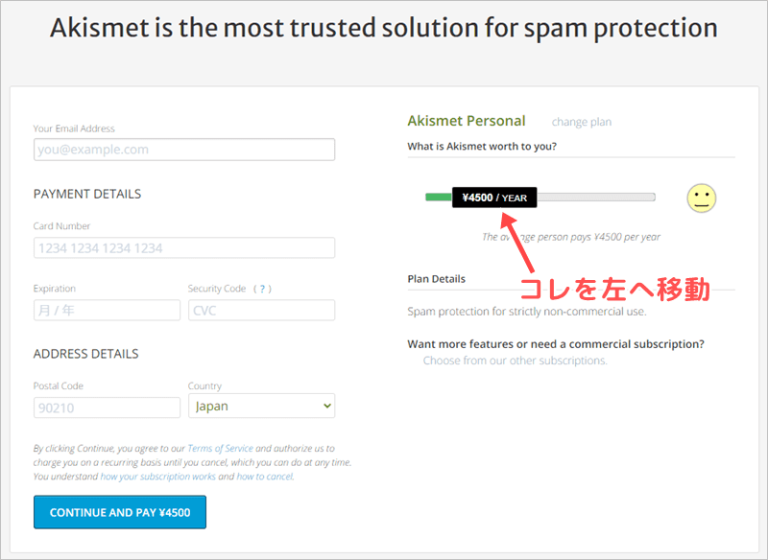Focus the Your Email Address field
This screenshot has width=768, height=560.
tap(183, 150)
